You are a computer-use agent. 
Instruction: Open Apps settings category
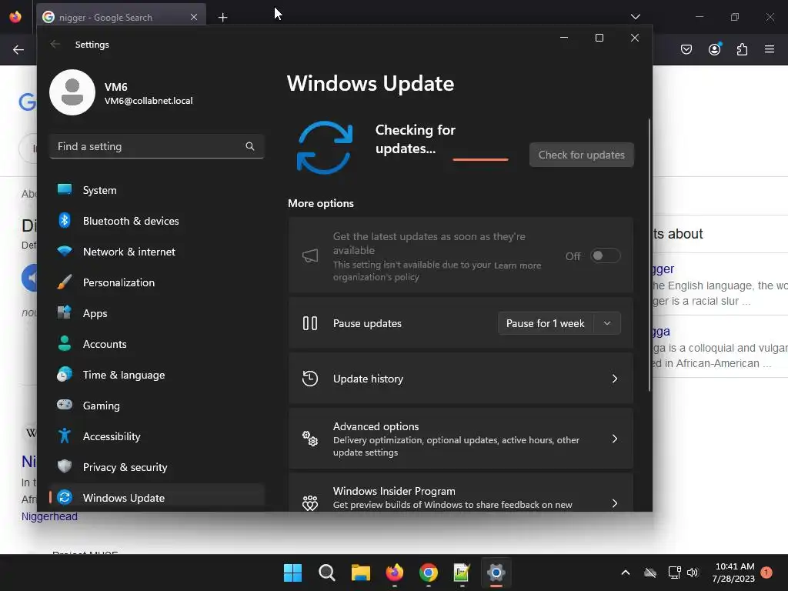[157, 313]
